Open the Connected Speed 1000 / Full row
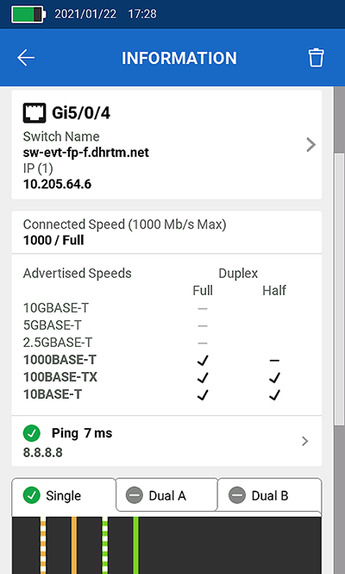The height and width of the screenshot is (574, 345). [166, 232]
